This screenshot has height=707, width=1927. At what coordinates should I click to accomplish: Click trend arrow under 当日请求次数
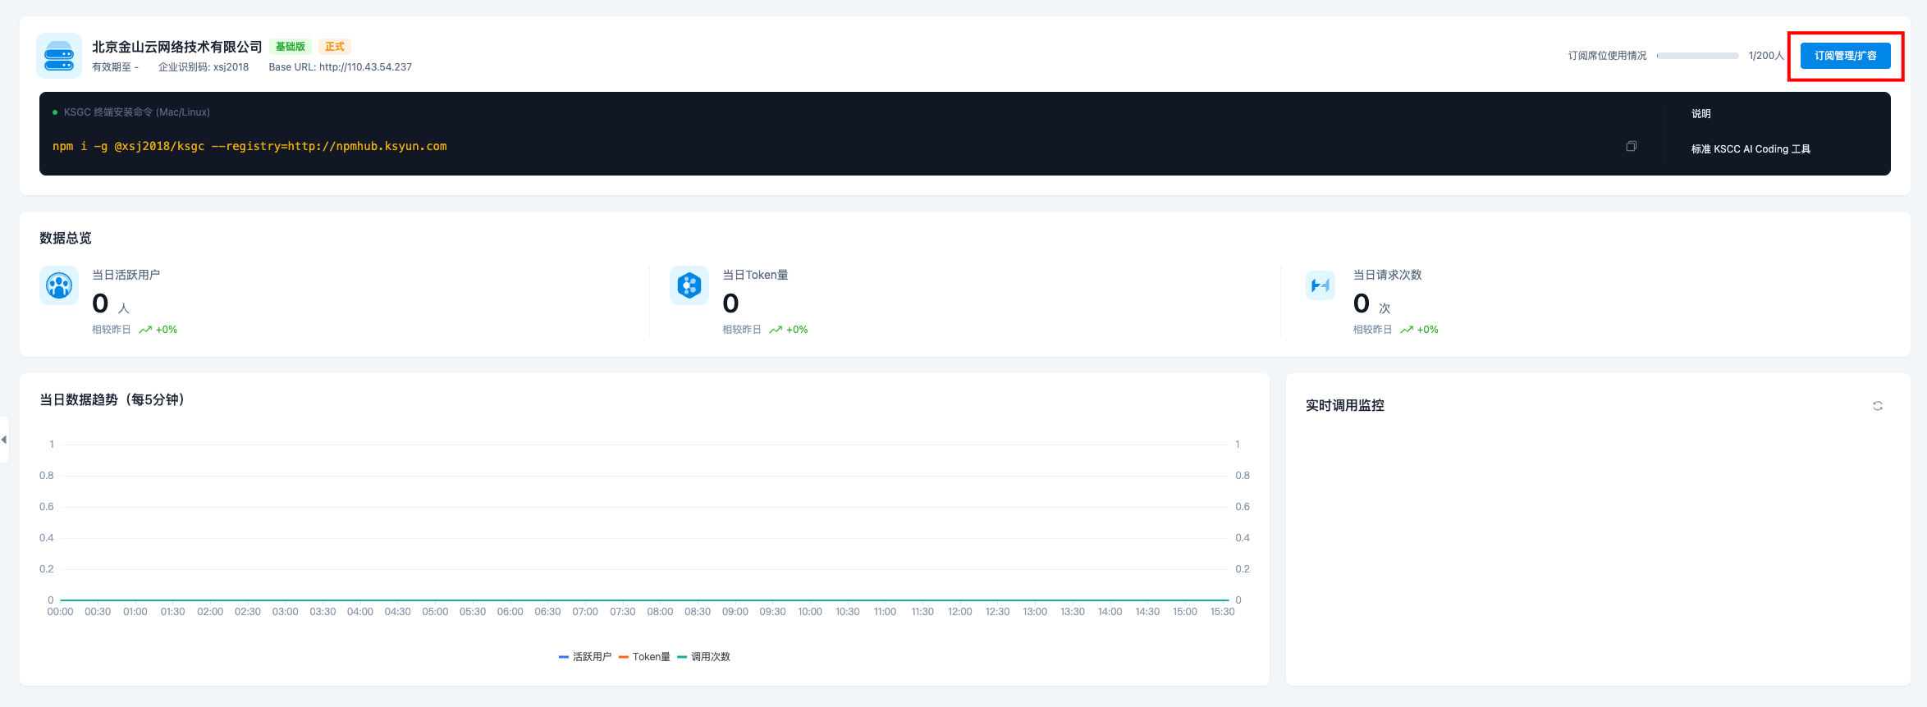(x=1407, y=330)
